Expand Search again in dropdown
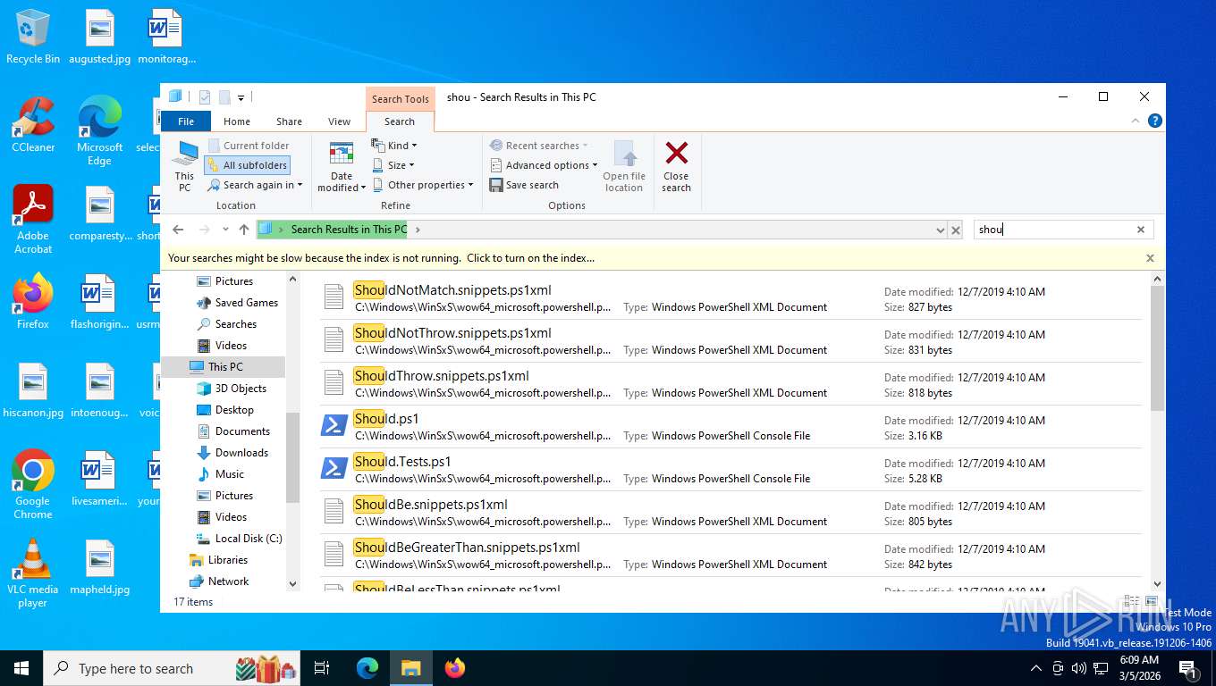The height and width of the screenshot is (686, 1216). click(256, 185)
